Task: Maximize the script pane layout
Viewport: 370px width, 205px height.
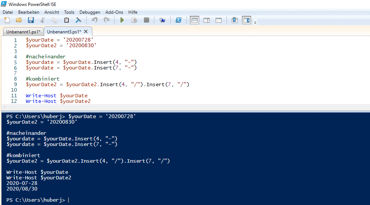Action: [x=219, y=20]
